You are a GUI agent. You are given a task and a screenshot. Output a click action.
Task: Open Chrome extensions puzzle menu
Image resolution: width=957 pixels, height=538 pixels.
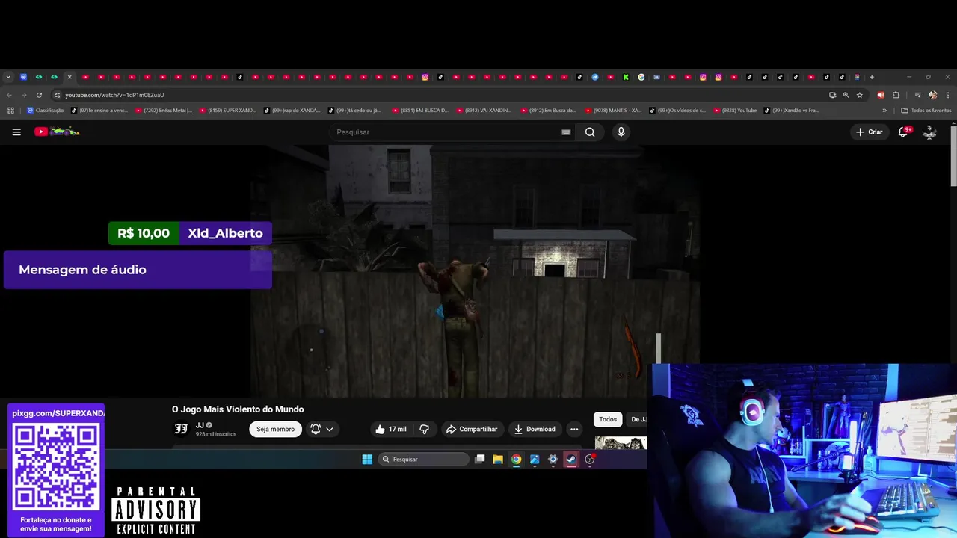pos(896,95)
